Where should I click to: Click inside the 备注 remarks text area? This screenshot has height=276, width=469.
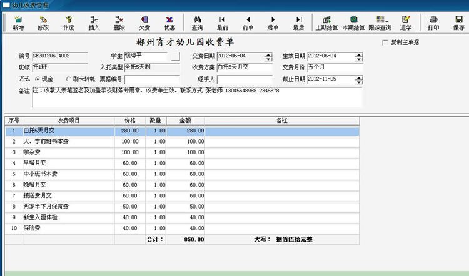click(x=197, y=97)
